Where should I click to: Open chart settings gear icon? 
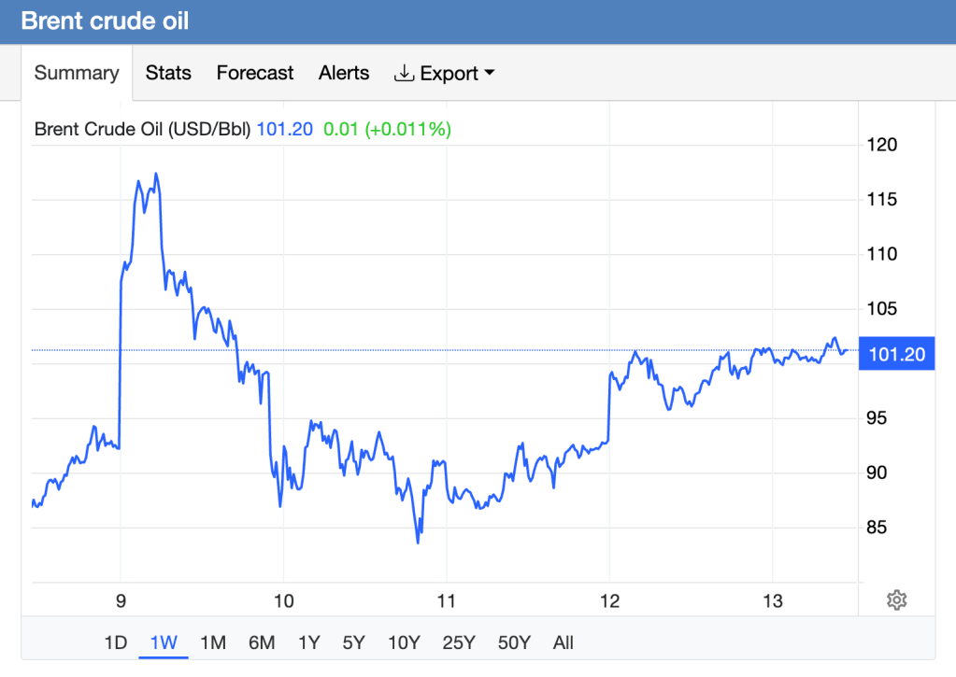896,599
